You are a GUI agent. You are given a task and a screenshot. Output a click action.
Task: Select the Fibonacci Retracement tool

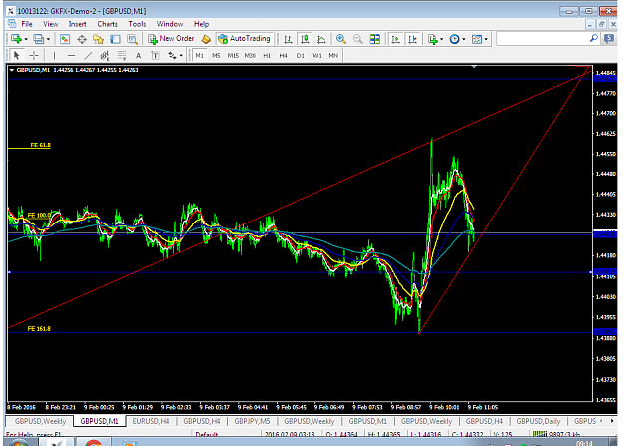pyautogui.click(x=122, y=55)
